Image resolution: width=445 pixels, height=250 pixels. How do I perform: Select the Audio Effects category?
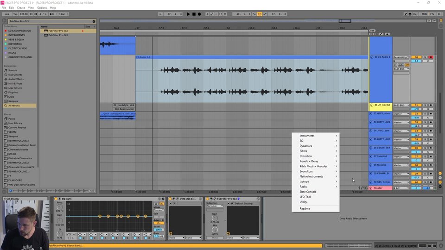16,79
